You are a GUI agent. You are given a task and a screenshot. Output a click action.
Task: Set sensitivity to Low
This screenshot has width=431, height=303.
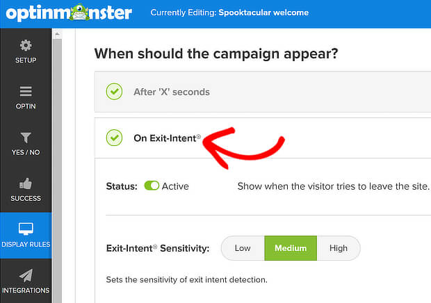click(243, 248)
